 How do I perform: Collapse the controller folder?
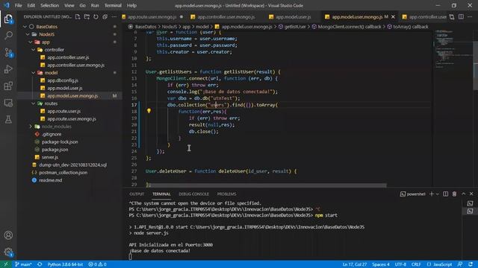(x=33, y=50)
